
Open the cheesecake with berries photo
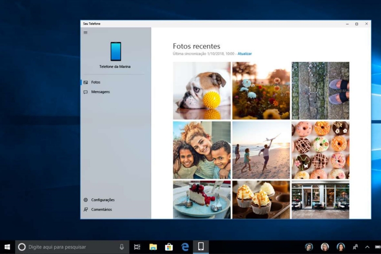(202, 200)
